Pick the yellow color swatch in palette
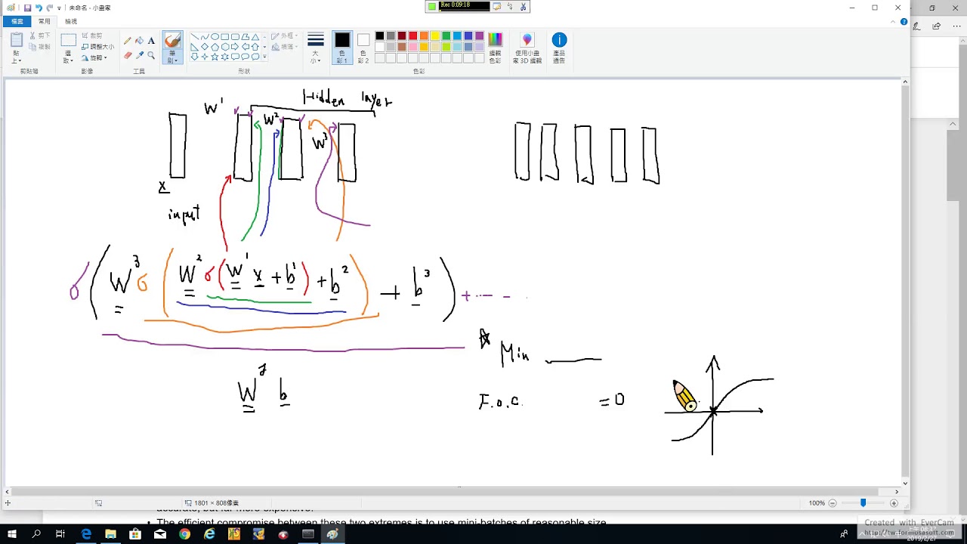The height and width of the screenshot is (544, 967). [434, 36]
